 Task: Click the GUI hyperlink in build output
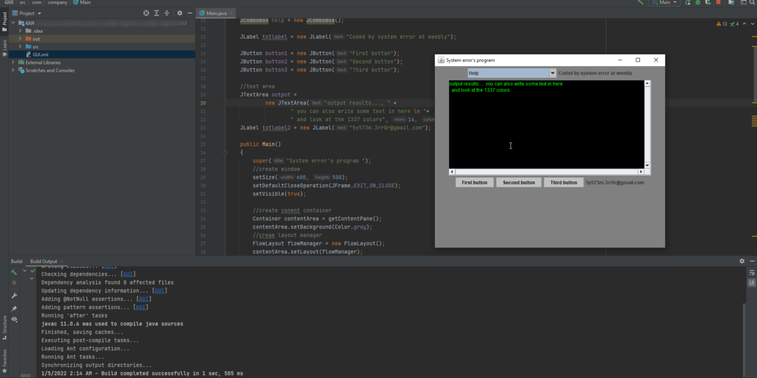[x=128, y=274]
